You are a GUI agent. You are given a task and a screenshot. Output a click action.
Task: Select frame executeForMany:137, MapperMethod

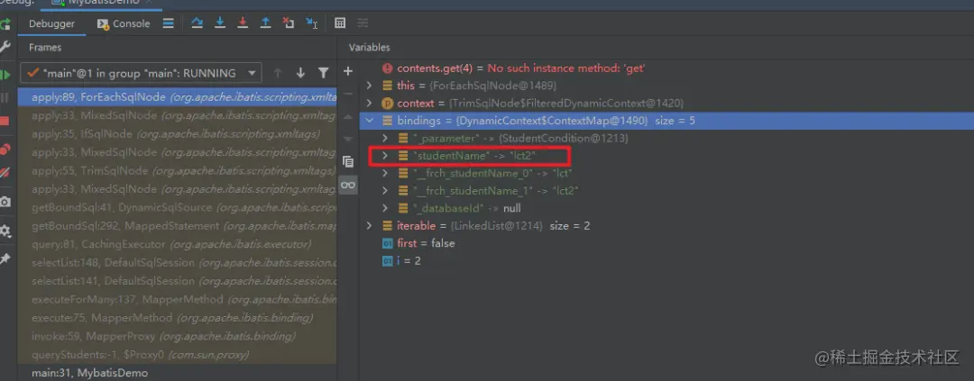coord(177,299)
